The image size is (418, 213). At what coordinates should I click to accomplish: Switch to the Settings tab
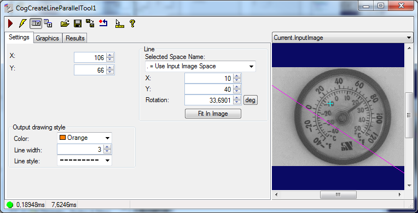pos(19,37)
